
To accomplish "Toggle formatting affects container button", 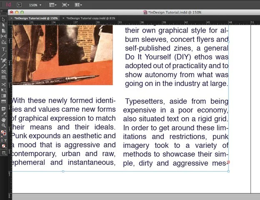I will [2, 141].
